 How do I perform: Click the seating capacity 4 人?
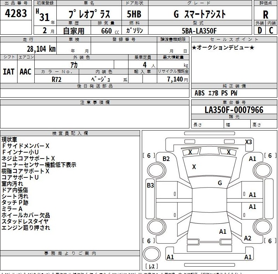coord(149,65)
